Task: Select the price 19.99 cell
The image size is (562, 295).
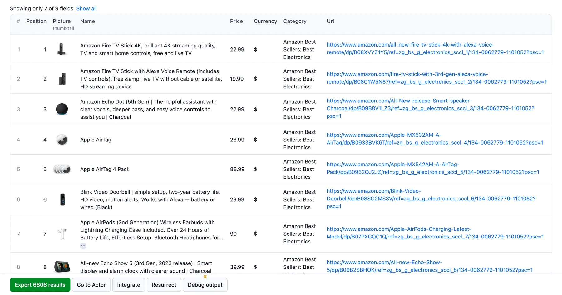Action: click(237, 79)
